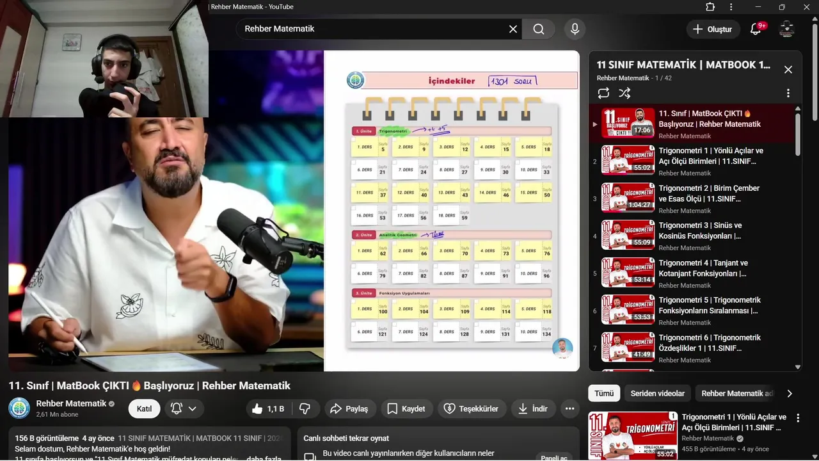Show next chips with the right arrow

click(x=790, y=393)
